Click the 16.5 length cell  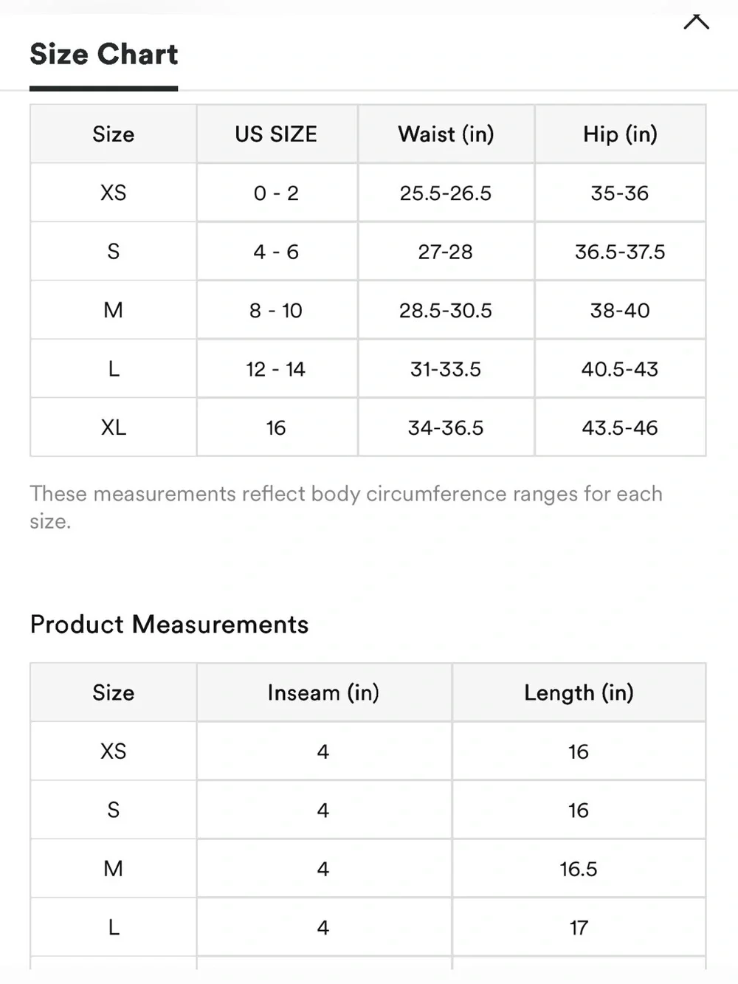tap(579, 869)
